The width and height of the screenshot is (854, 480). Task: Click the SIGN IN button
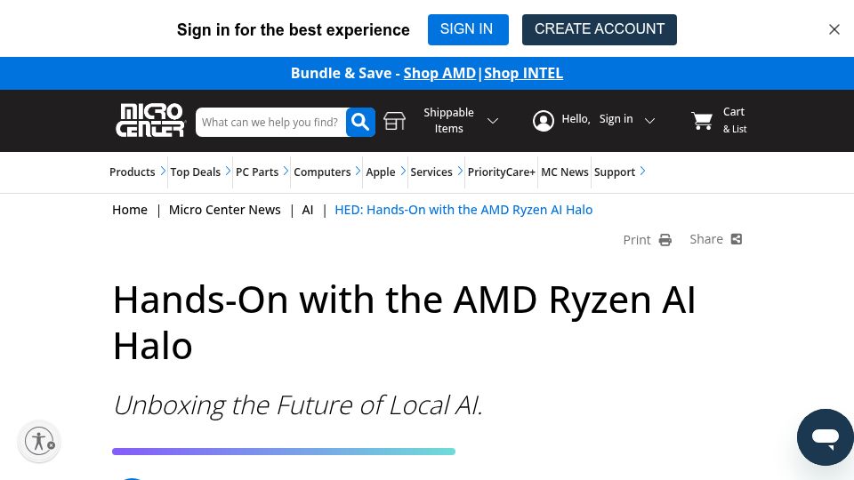point(468,29)
